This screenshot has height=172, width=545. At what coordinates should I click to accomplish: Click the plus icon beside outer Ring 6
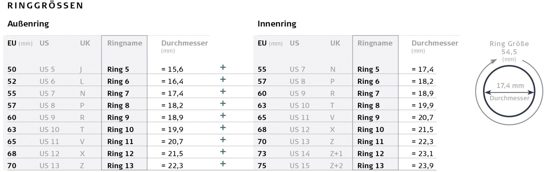[x=223, y=79]
